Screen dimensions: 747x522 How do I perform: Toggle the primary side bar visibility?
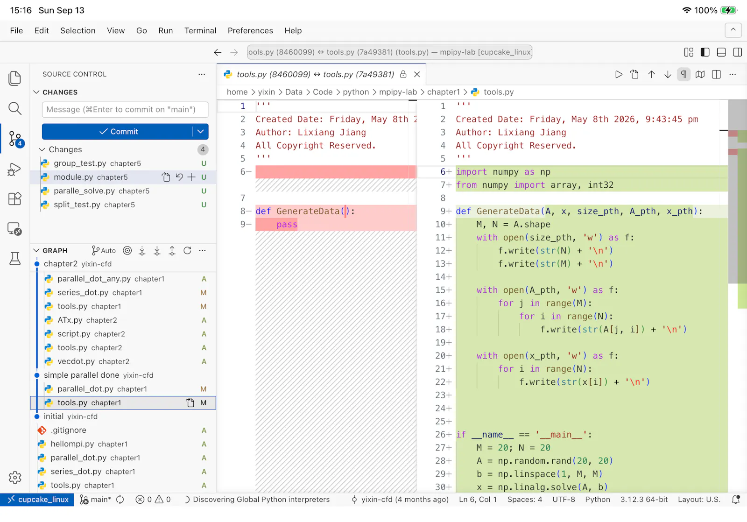click(x=705, y=52)
